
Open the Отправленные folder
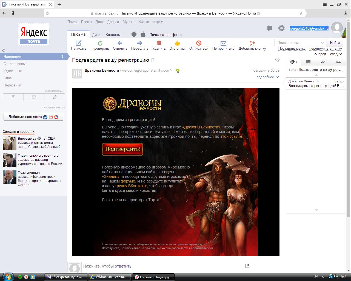[x=15, y=64]
